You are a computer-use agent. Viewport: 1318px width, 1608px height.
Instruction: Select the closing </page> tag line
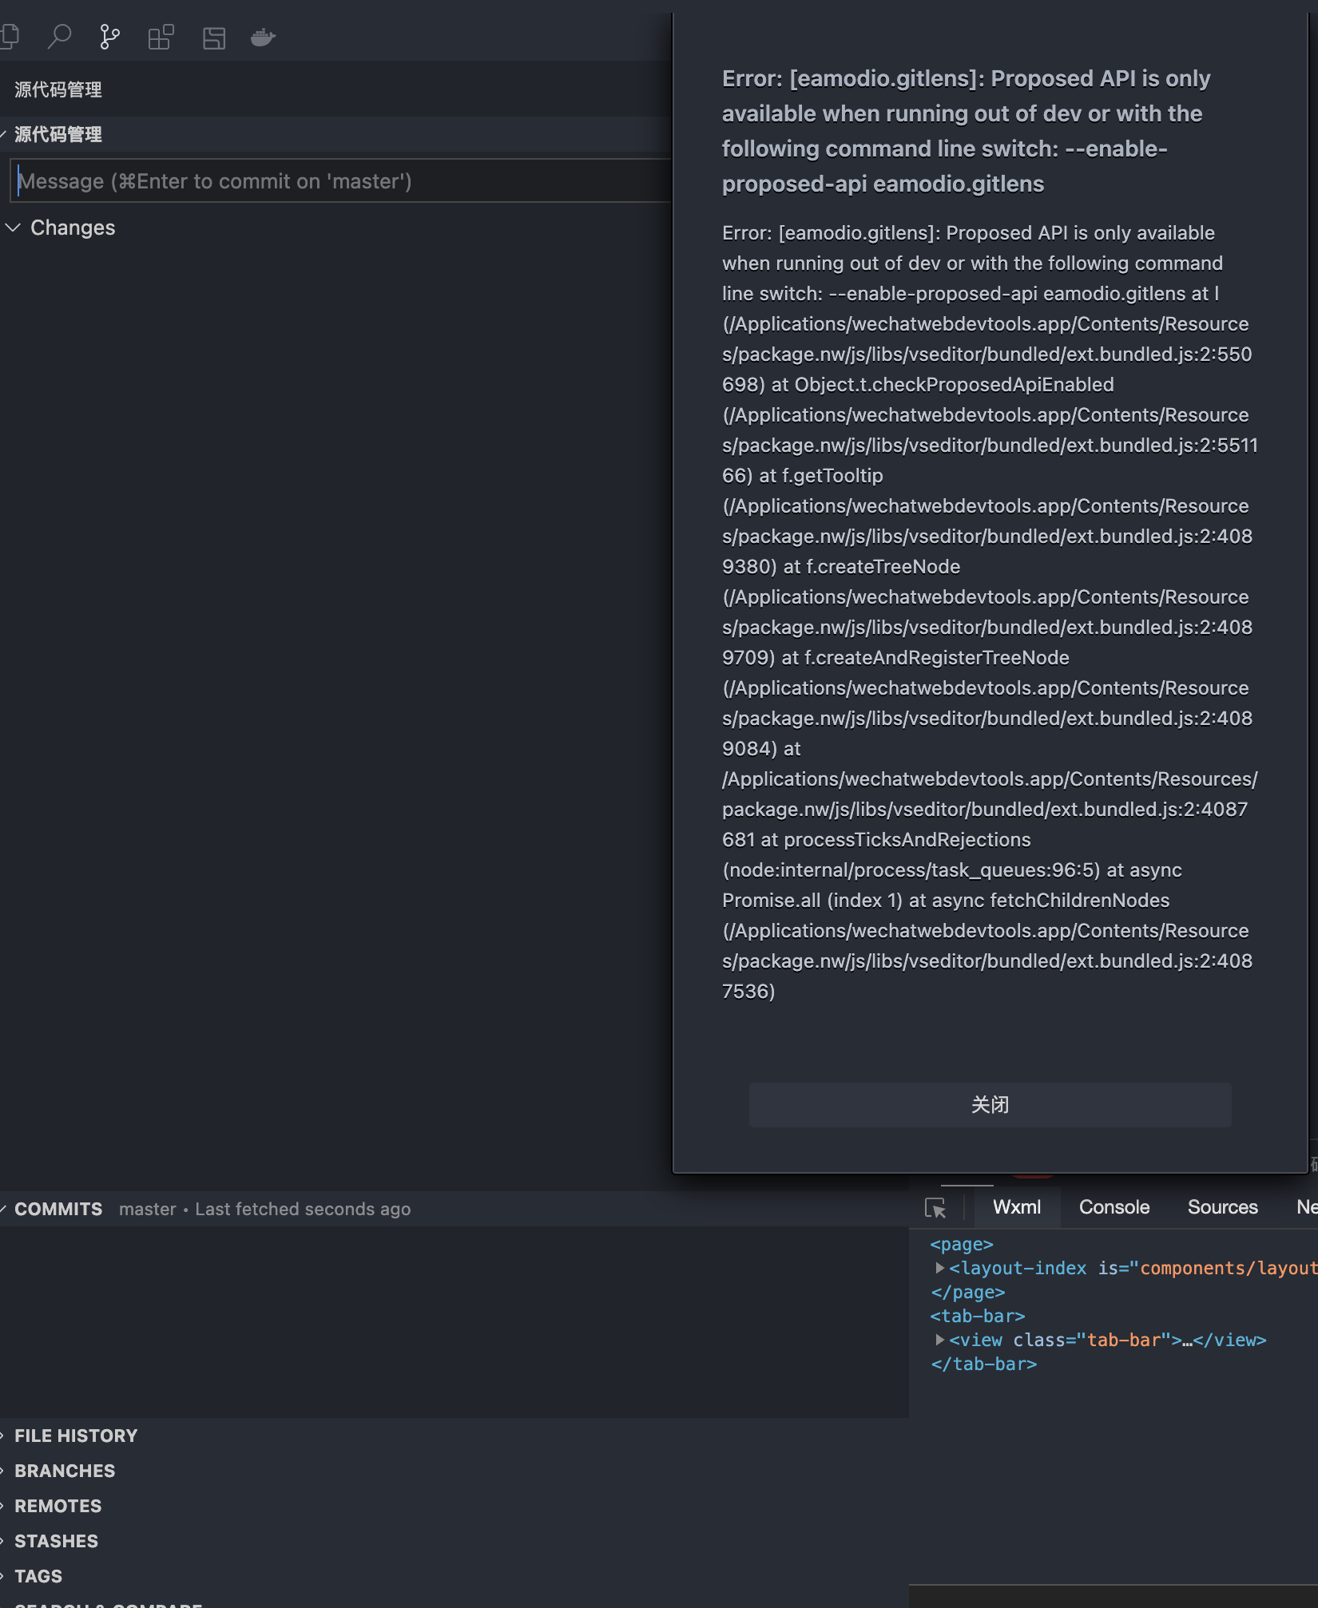[968, 1292]
